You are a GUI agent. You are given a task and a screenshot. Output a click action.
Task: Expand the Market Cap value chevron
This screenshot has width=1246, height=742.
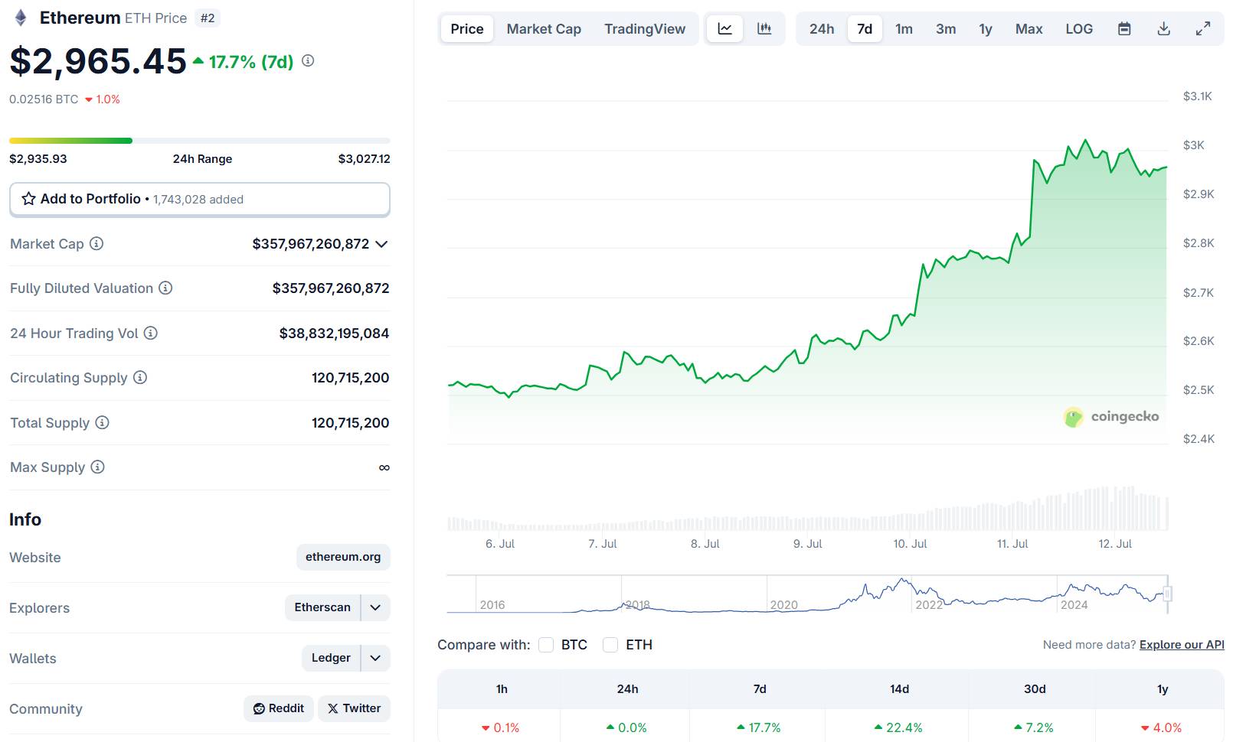[x=381, y=244]
